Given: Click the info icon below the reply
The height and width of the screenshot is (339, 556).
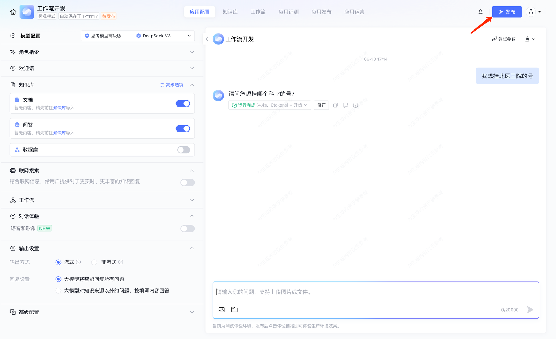Looking at the screenshot, I should click(x=355, y=105).
